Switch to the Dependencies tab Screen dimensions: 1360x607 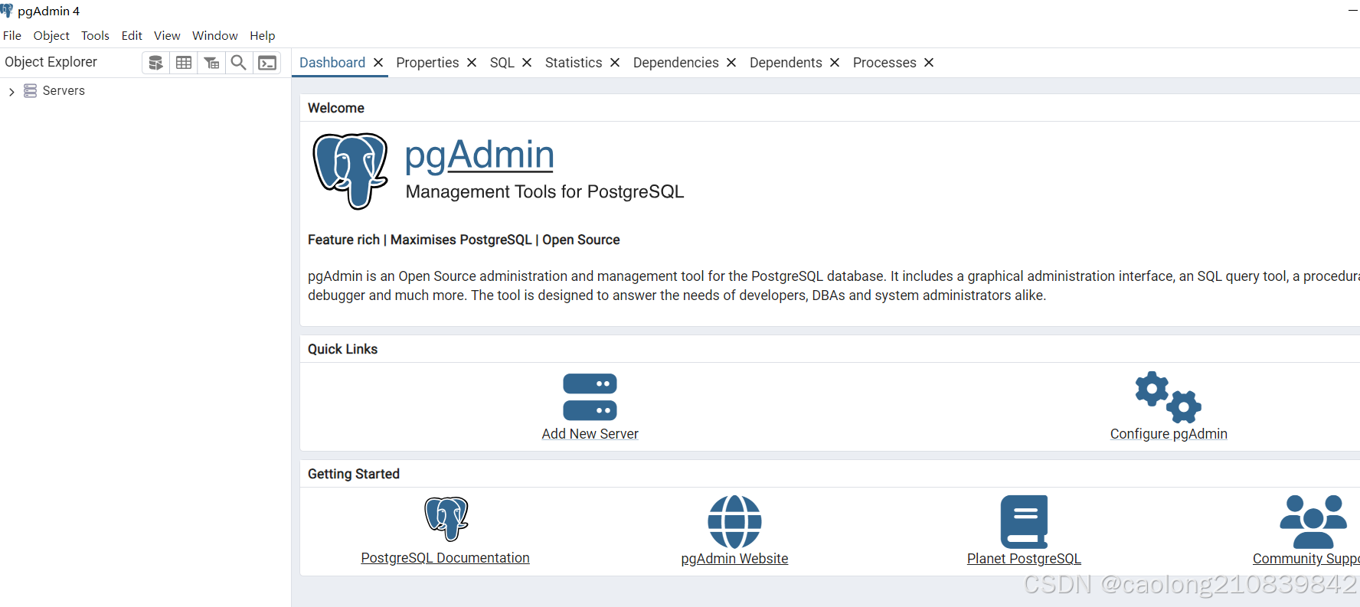point(676,63)
